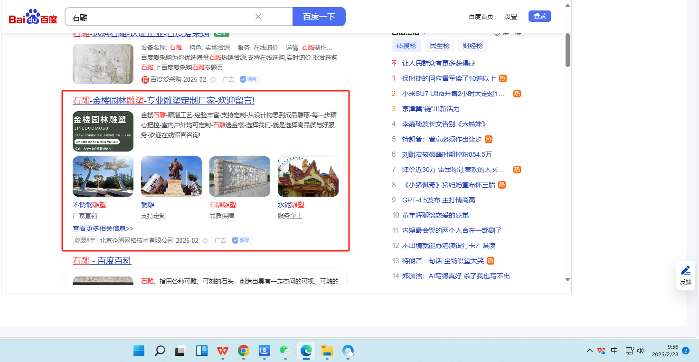
Task: Click the volume speaker icon
Action: point(641,351)
